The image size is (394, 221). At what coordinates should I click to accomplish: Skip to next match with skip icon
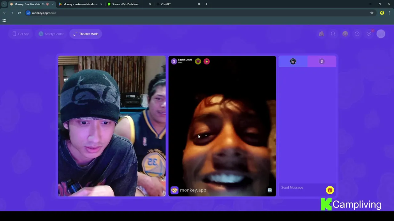coord(270,190)
